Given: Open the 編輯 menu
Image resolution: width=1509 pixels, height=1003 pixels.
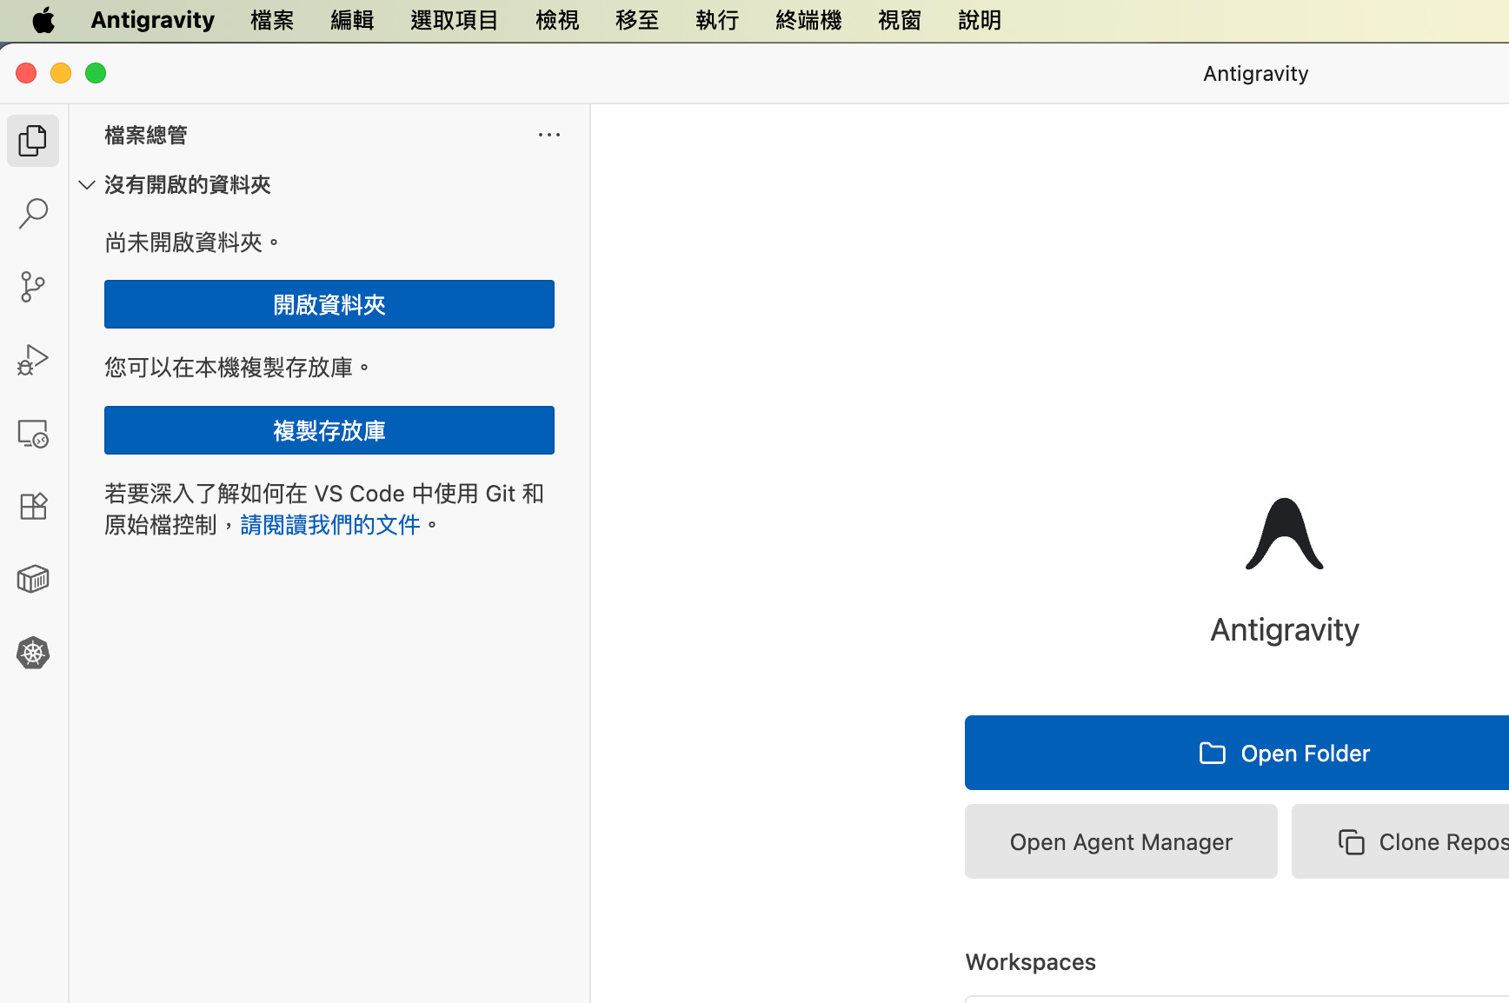Looking at the screenshot, I should point(352,20).
